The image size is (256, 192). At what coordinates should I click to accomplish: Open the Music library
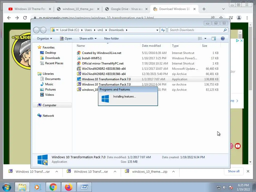[x=49, y=84]
